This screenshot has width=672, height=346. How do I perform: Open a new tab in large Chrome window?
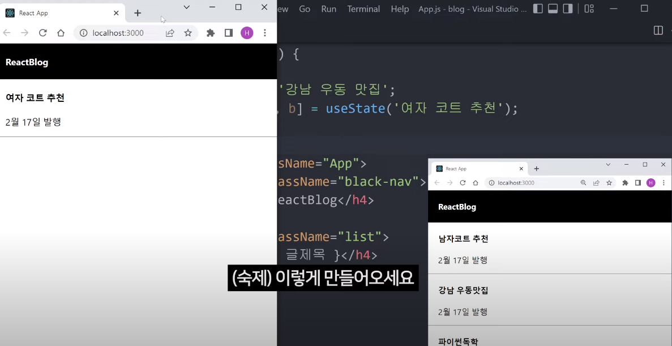point(138,13)
